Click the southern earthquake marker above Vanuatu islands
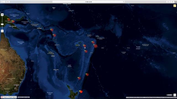The height and width of the screenshot is (99, 177). (x=55, y=35)
